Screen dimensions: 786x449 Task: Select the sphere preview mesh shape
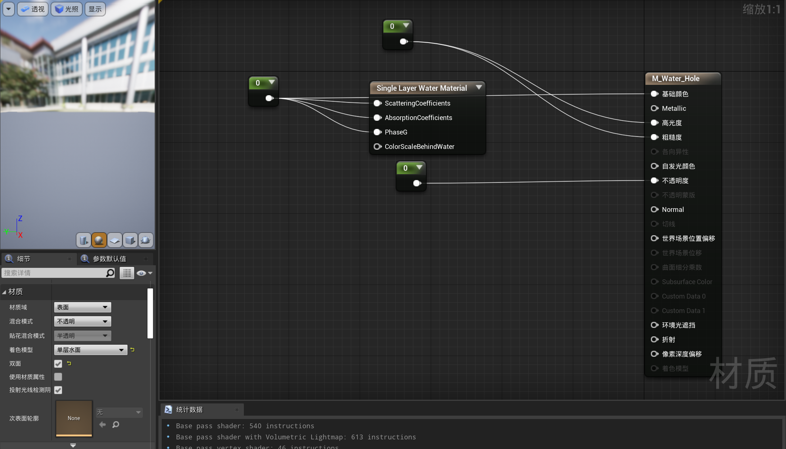pos(99,240)
